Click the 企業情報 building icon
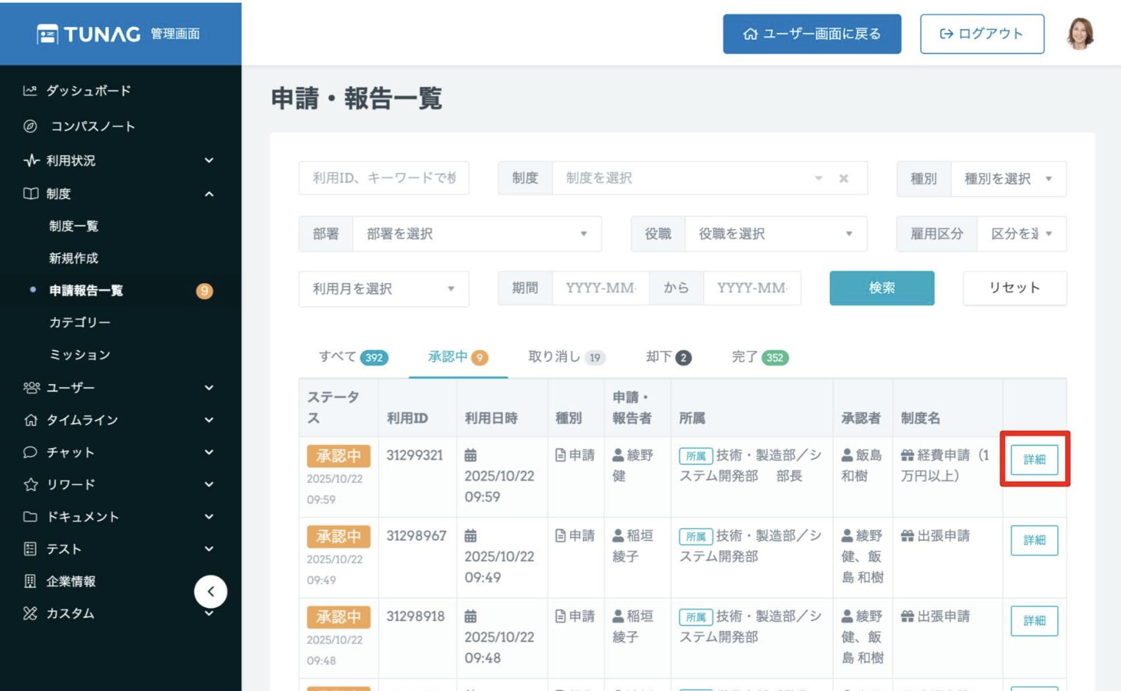This screenshot has width=1121, height=691. point(30,581)
